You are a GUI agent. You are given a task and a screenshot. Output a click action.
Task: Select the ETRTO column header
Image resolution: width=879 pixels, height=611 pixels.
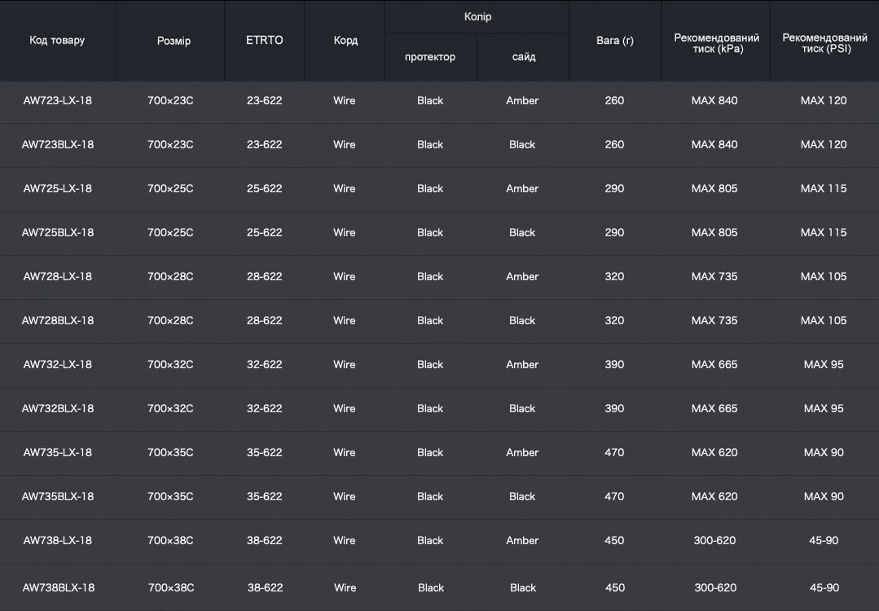pyautogui.click(x=265, y=40)
